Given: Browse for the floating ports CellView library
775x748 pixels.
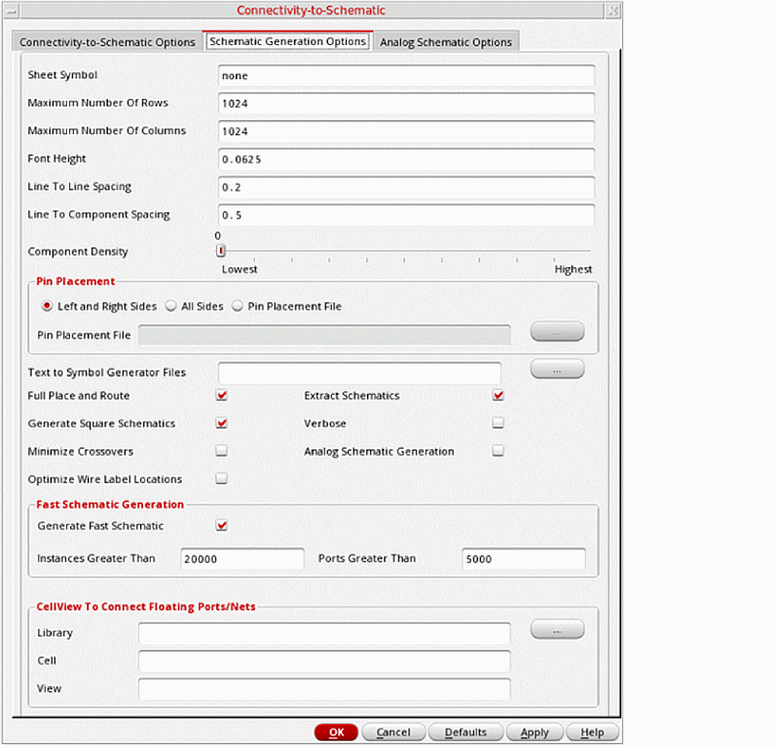Looking at the screenshot, I should point(557,629).
